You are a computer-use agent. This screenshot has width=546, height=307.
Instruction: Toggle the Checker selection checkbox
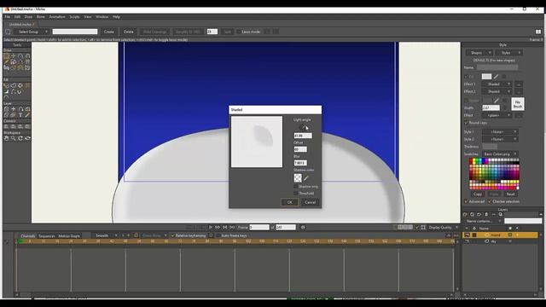[490, 201]
